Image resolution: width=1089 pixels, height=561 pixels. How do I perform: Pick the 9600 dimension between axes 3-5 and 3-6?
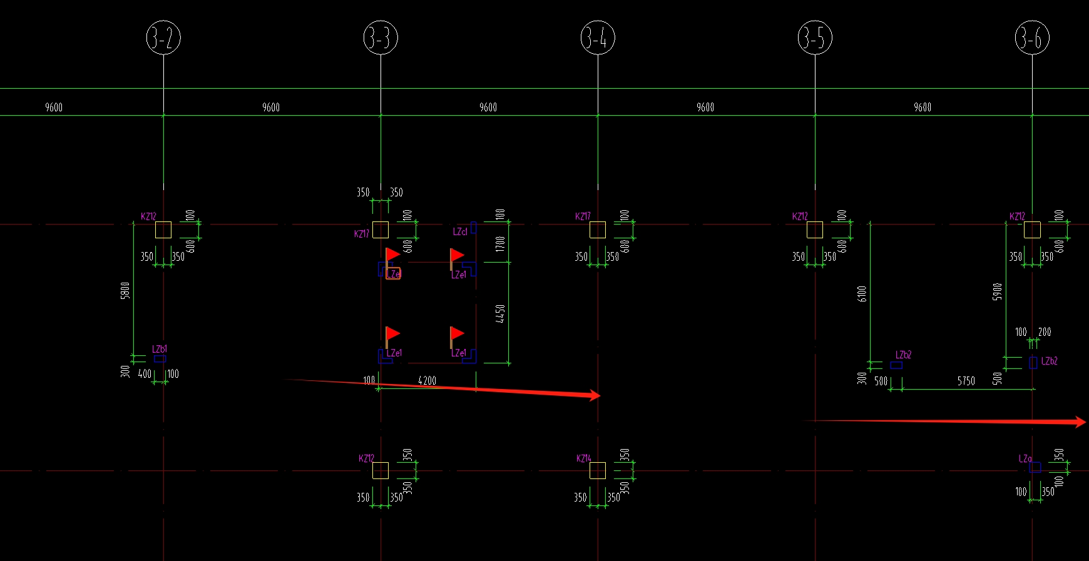(x=923, y=108)
